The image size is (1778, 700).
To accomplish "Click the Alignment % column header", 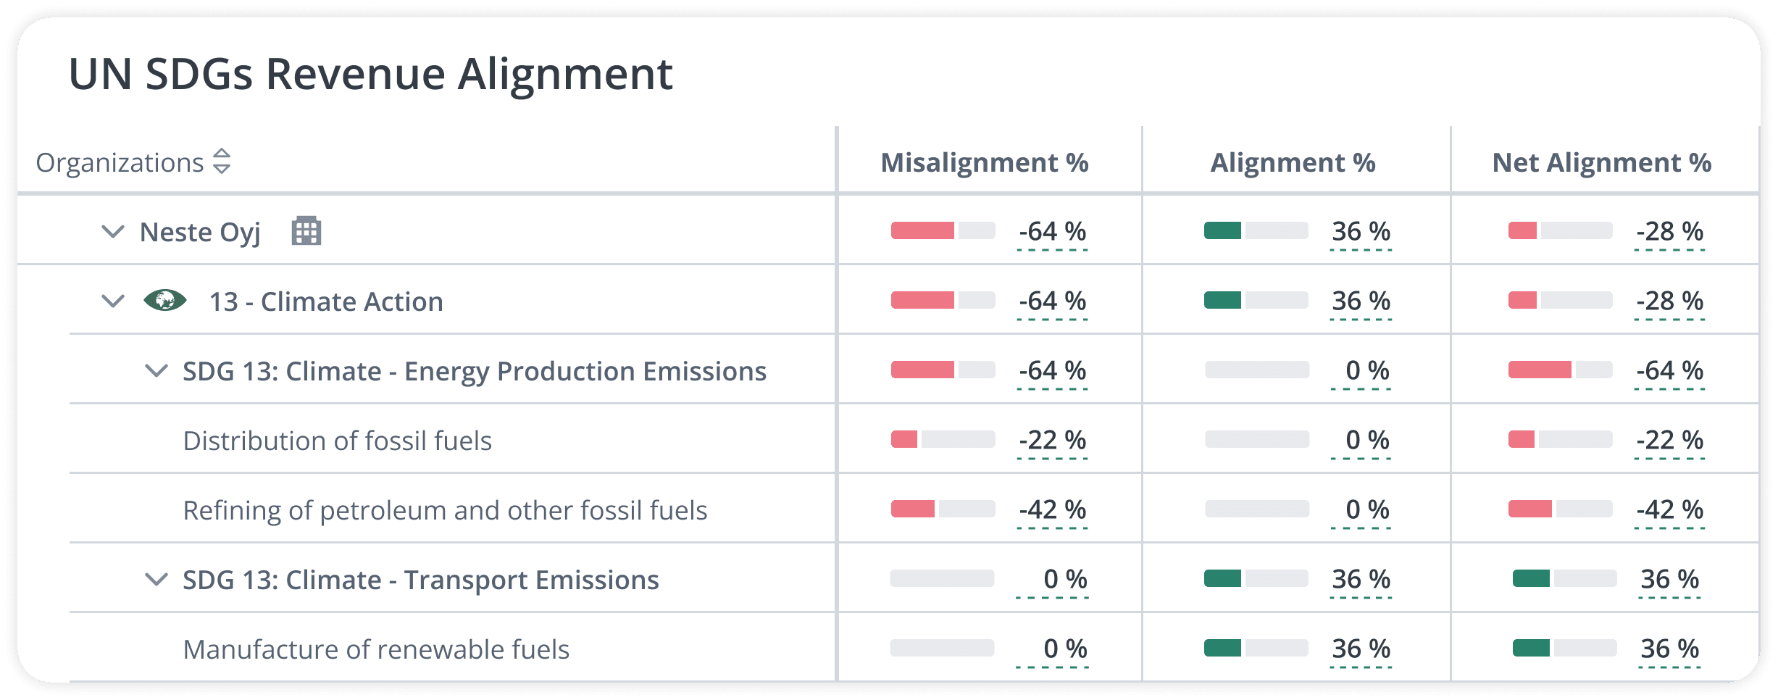I will pyautogui.click(x=1293, y=162).
